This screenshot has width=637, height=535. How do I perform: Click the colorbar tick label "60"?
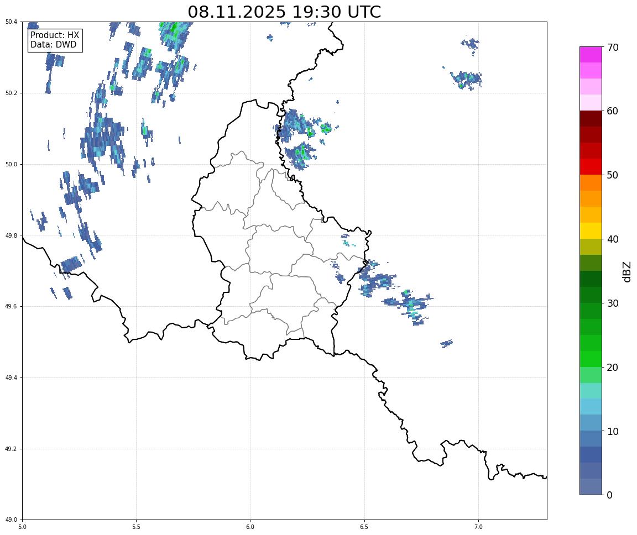(613, 111)
